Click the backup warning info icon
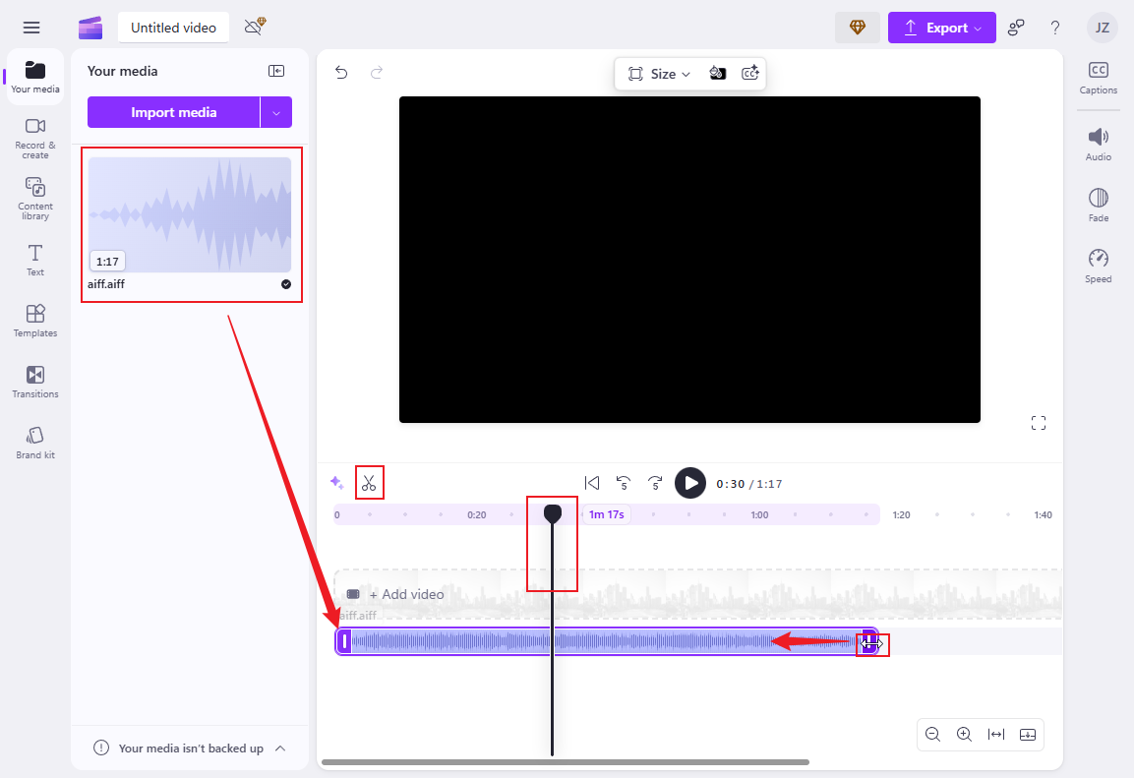The image size is (1134, 778). pyautogui.click(x=101, y=748)
